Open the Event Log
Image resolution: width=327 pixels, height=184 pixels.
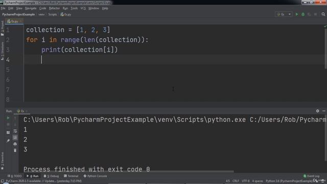point(311,176)
